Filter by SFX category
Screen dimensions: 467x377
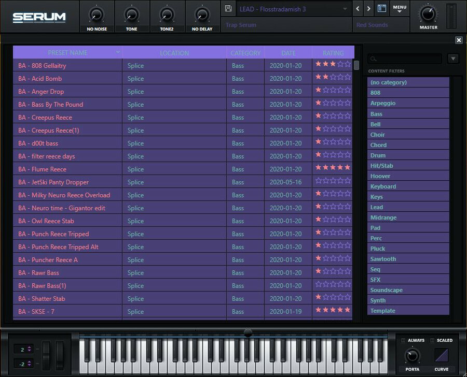408,280
